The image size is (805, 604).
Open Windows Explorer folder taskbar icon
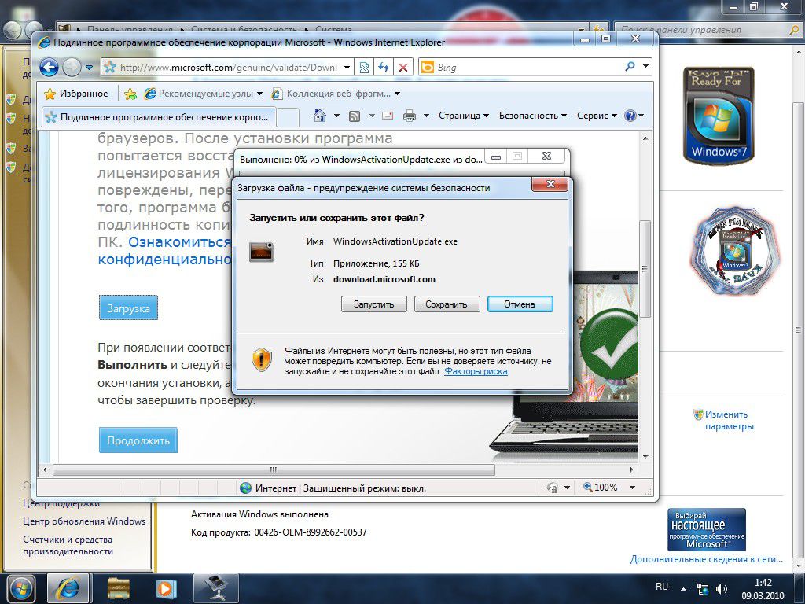tap(118, 588)
